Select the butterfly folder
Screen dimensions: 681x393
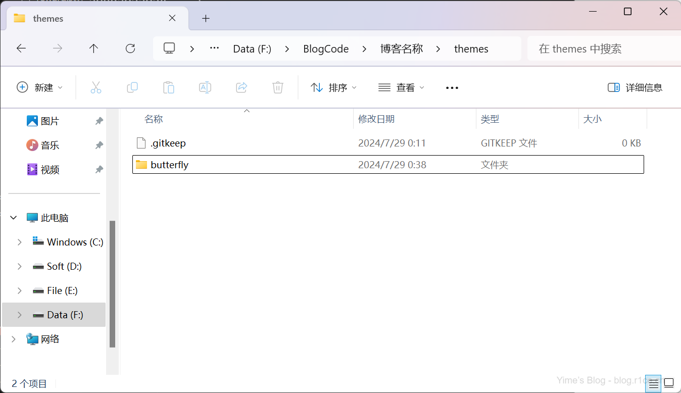pyautogui.click(x=169, y=165)
